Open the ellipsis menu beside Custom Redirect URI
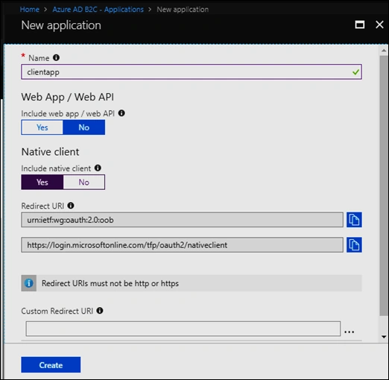Image resolution: width=389 pixels, height=380 pixels. pos(349,332)
